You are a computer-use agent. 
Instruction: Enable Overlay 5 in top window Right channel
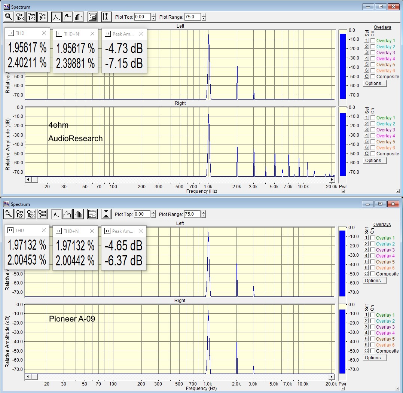pos(373,141)
